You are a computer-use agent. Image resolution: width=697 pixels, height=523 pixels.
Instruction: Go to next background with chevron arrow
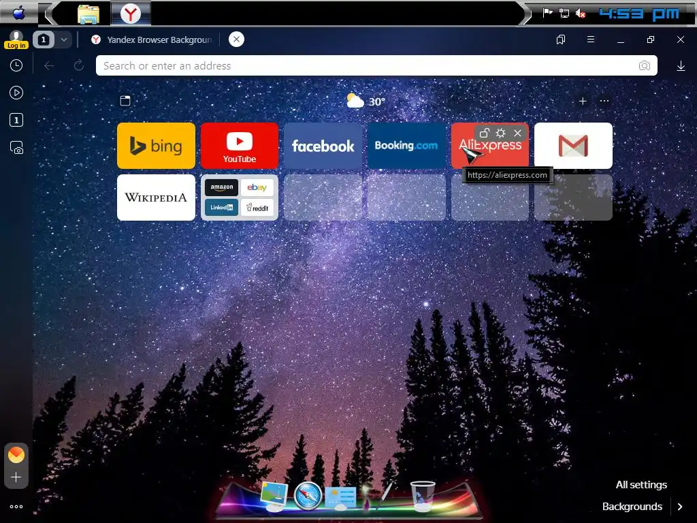click(x=680, y=507)
